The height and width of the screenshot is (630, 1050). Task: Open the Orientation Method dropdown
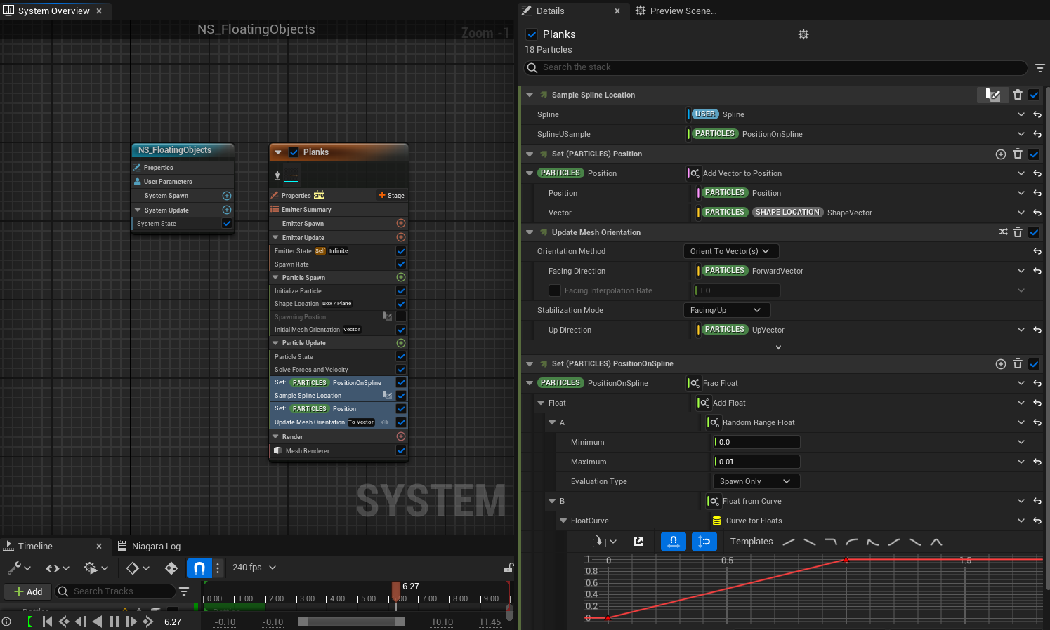pos(730,251)
